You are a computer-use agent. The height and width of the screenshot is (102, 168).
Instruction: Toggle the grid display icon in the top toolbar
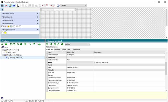tap(2, 5)
